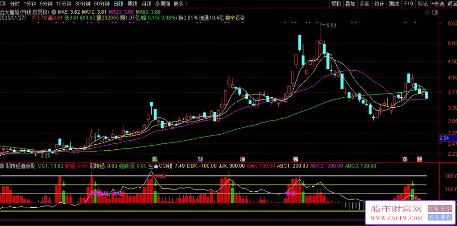Screen dimensions: 457x226
Task: Click the 跌 event marker
Action: (155, 159)
